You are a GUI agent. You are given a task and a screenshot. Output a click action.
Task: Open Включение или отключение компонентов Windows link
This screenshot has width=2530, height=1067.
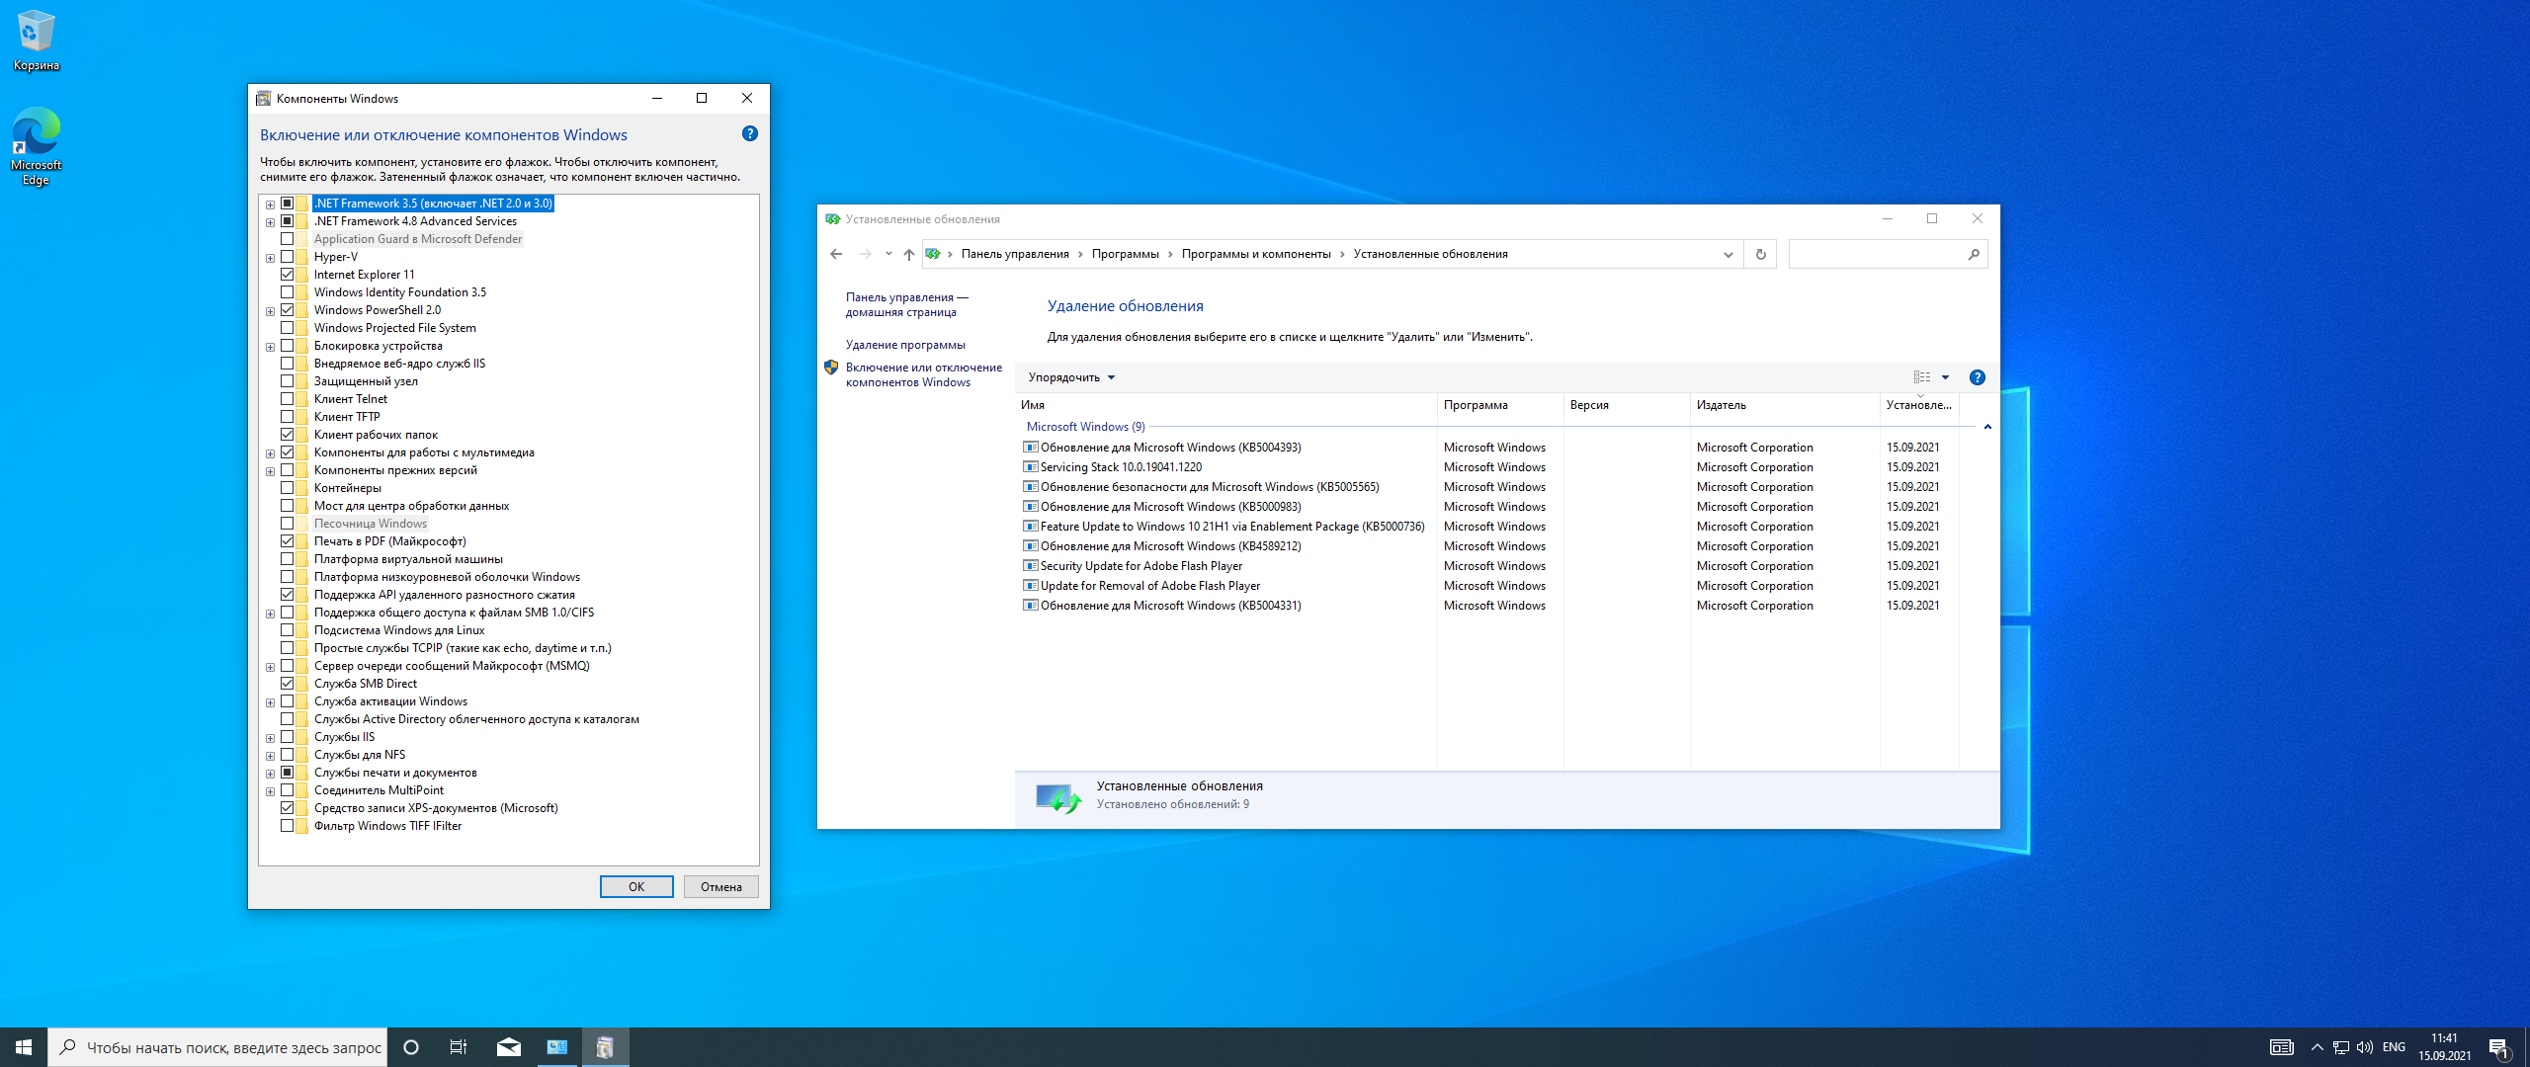pyautogui.click(x=923, y=374)
